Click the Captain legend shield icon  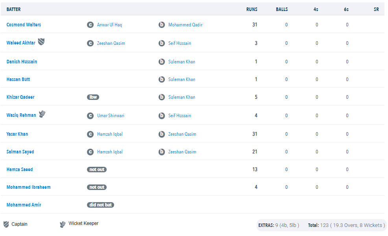pos(6,224)
